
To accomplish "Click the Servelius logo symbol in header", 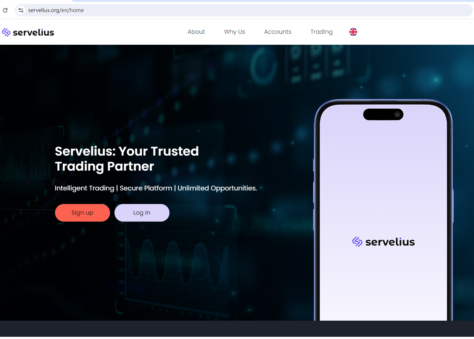I will point(6,32).
